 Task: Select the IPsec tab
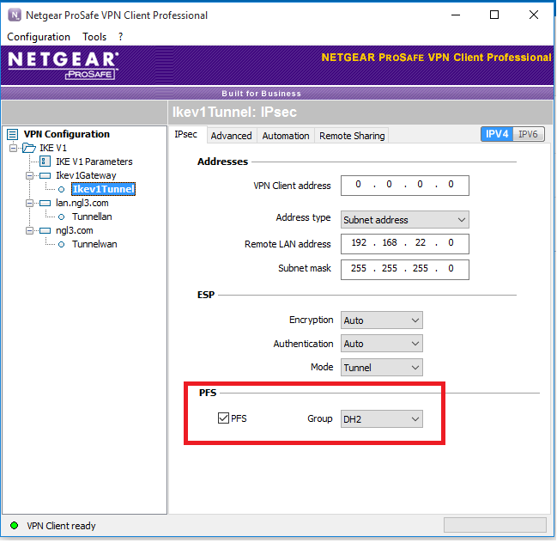tap(185, 134)
